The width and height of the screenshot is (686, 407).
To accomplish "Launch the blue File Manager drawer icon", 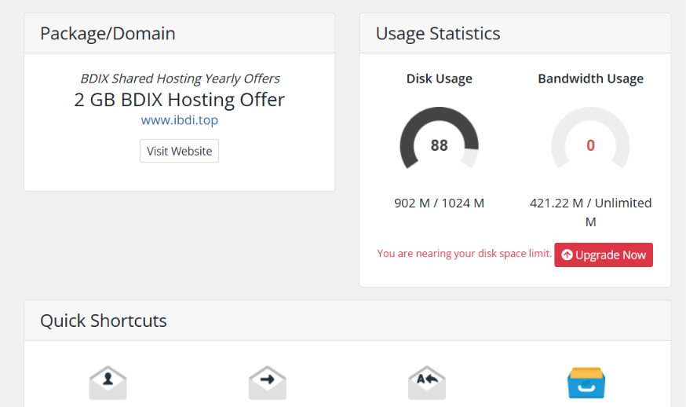I will point(586,383).
